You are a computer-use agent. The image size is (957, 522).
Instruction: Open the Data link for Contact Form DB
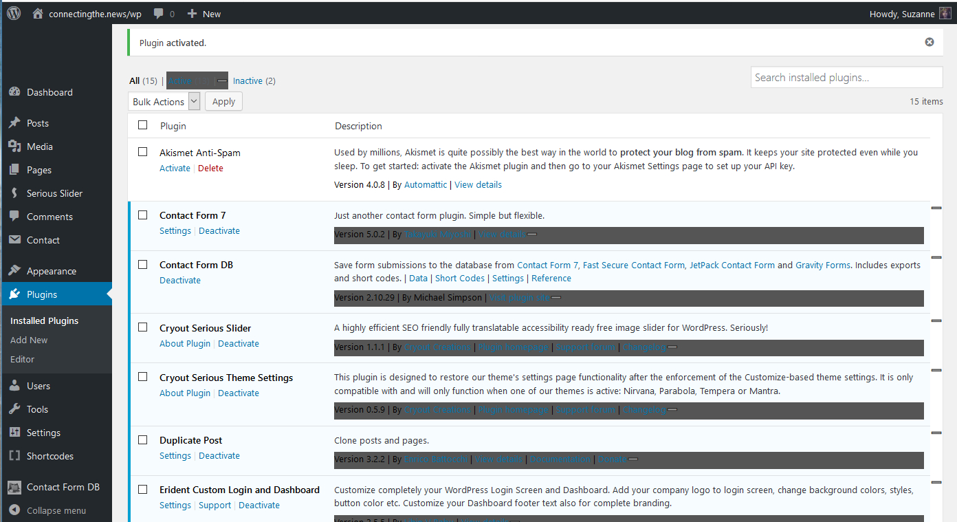click(x=418, y=278)
